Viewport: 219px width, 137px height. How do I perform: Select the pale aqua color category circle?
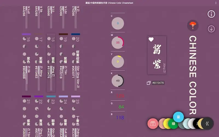click(x=186, y=124)
